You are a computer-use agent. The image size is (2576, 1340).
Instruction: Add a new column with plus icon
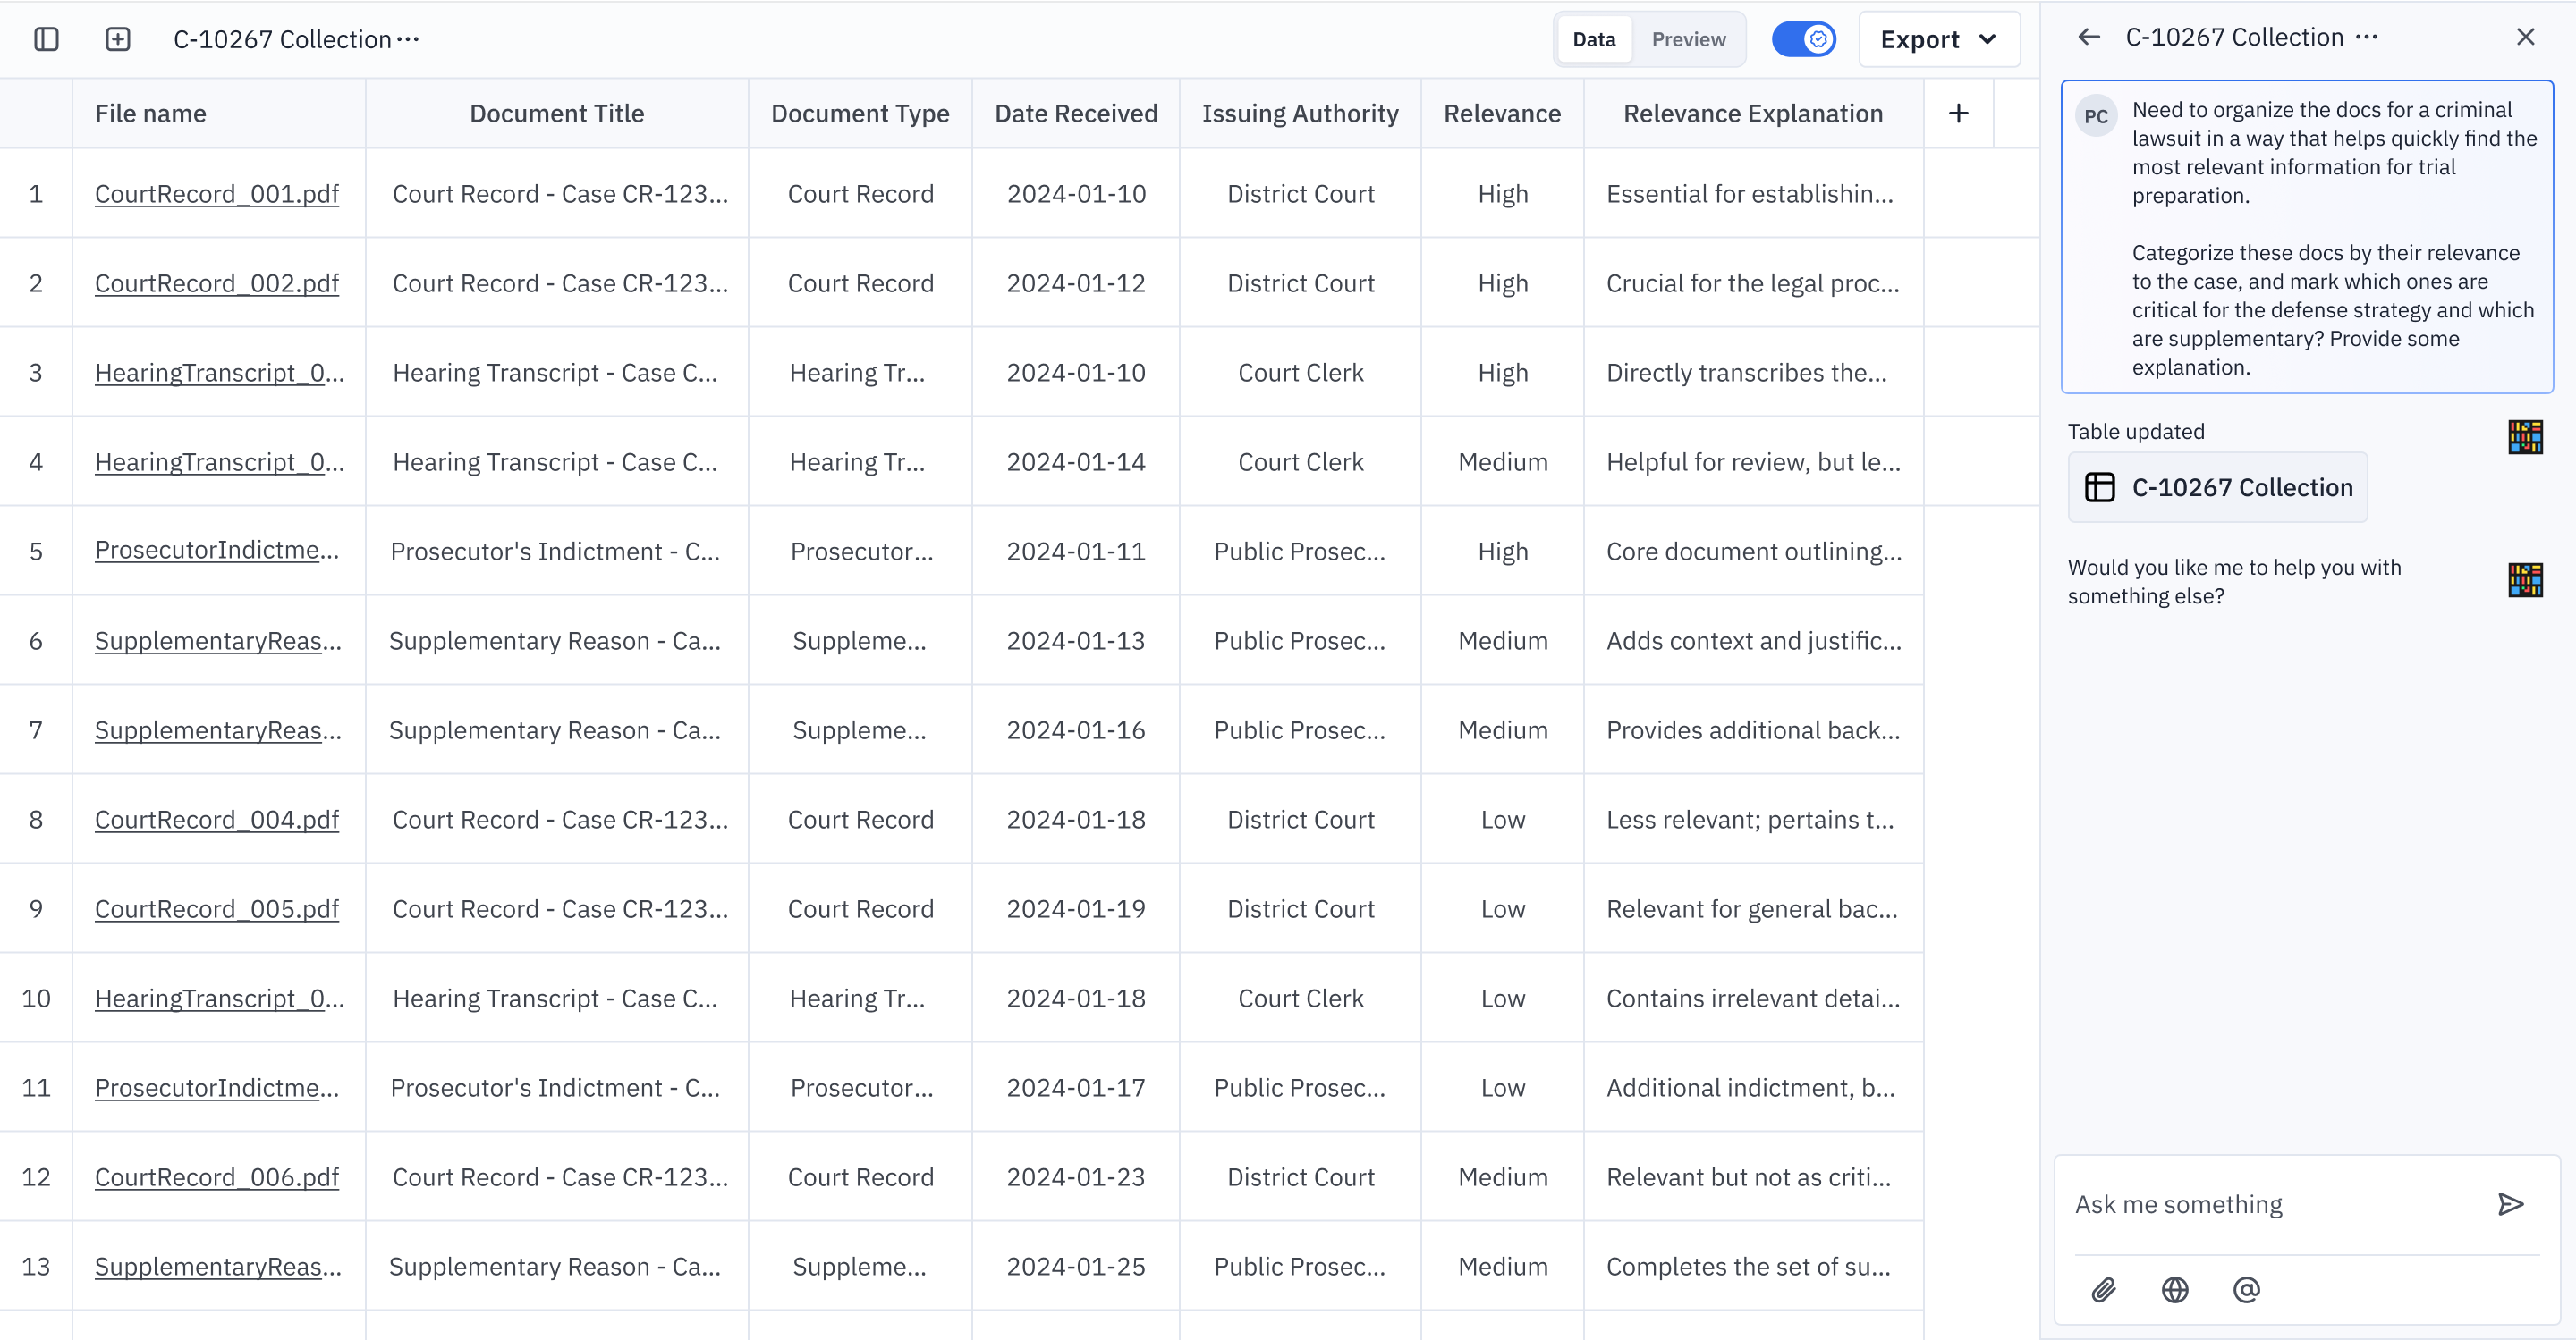[x=1958, y=114]
